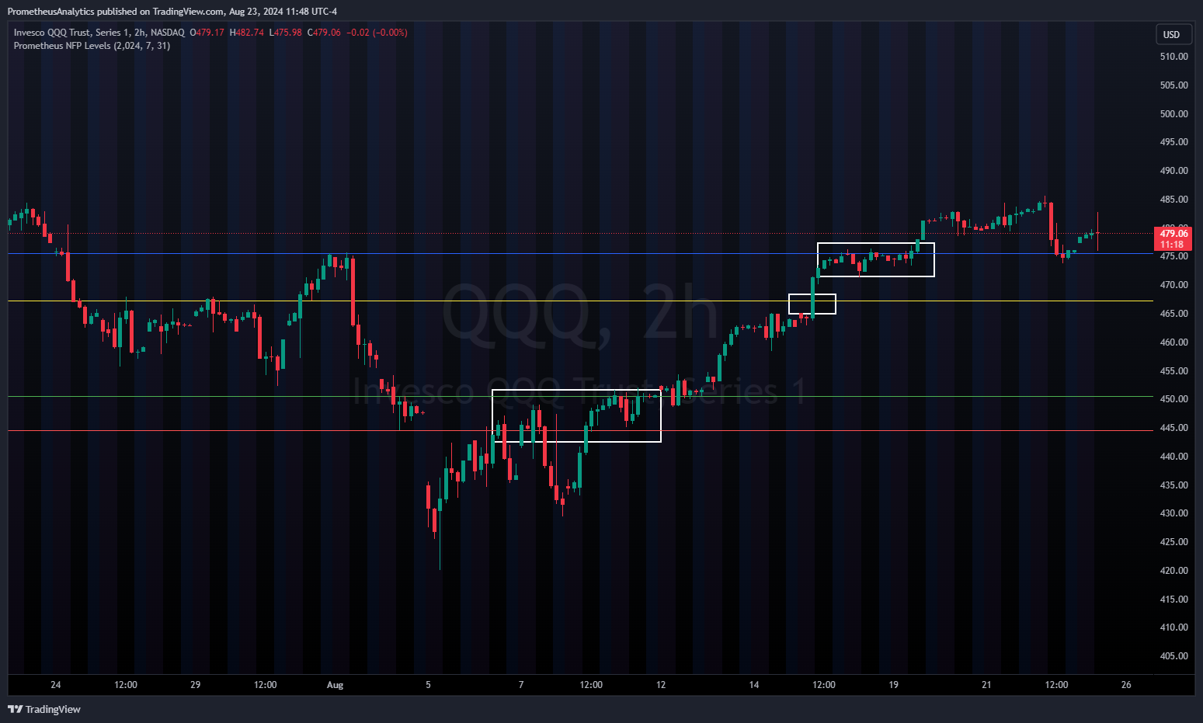
Task: Select the Prometheus NFP Levels indicator legend
Action: click(92, 46)
